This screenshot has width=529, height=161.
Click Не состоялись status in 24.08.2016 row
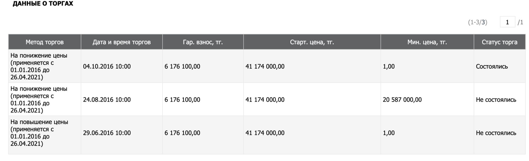coord(496,100)
